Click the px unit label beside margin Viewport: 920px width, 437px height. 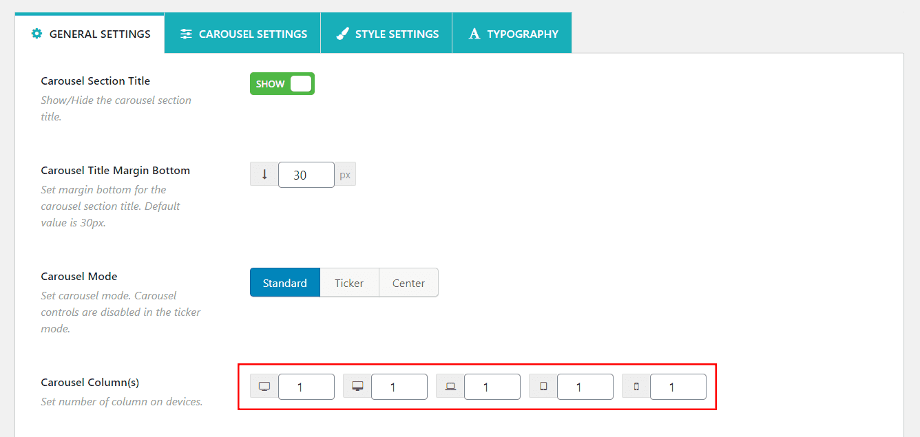point(345,175)
